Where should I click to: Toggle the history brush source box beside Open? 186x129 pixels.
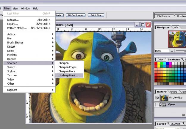point(157,104)
